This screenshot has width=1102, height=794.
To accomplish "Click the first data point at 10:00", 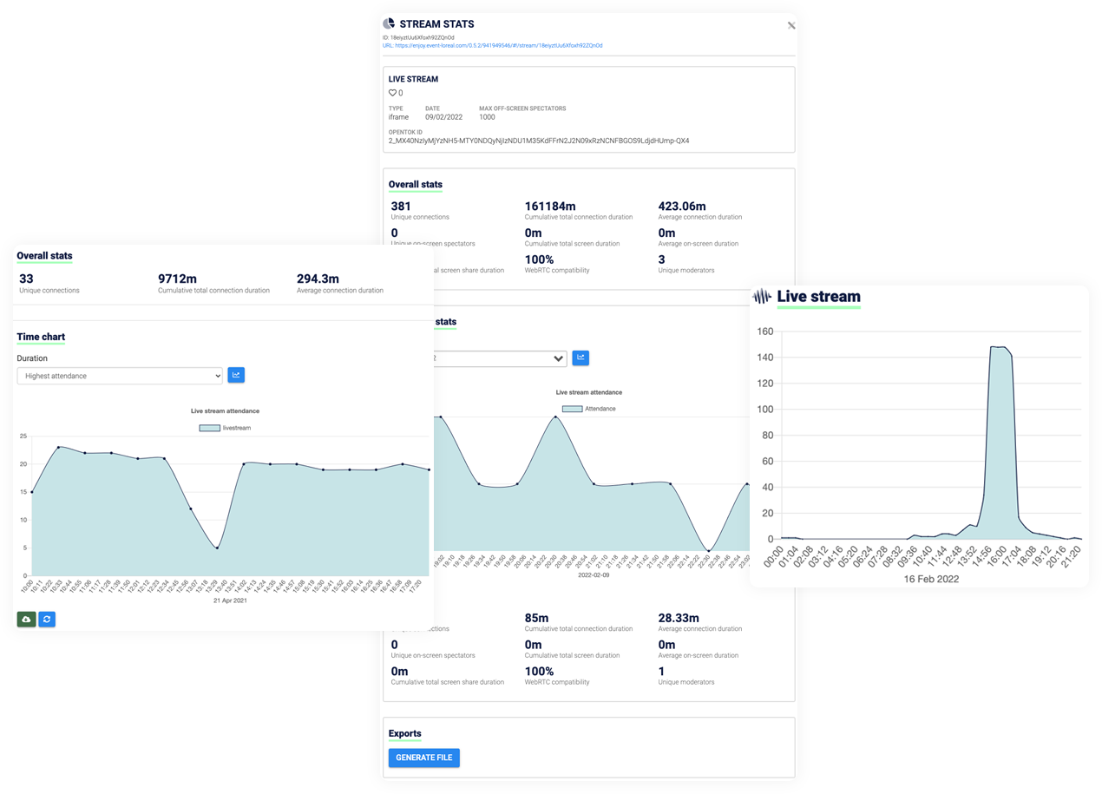I will 32,492.
